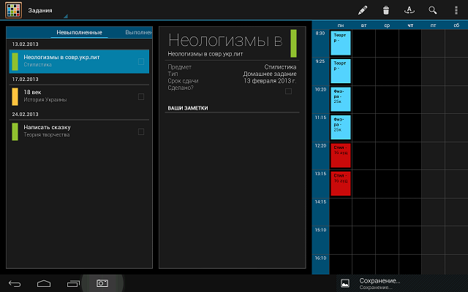Open the 18 век task
Viewport: 468px width, 292px height.
click(79, 96)
